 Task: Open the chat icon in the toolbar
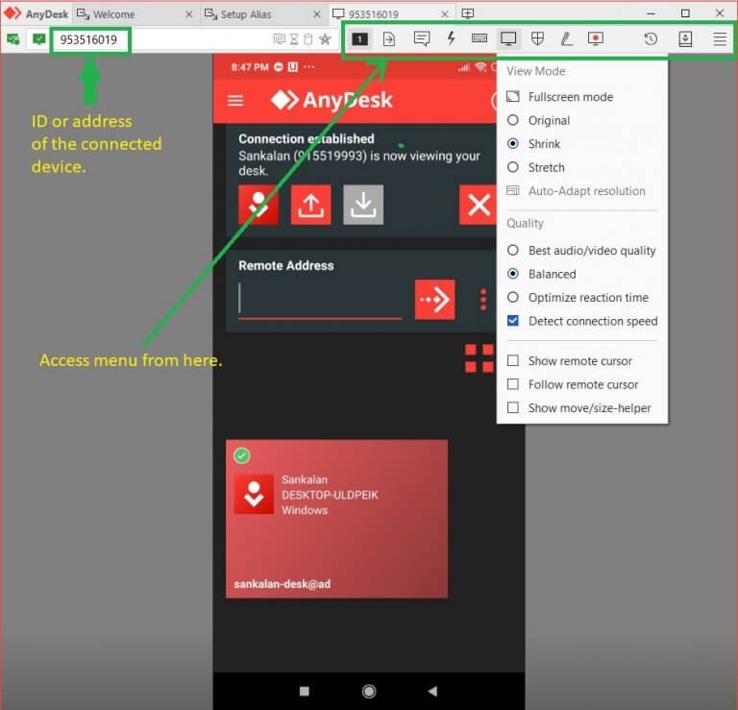pos(421,38)
